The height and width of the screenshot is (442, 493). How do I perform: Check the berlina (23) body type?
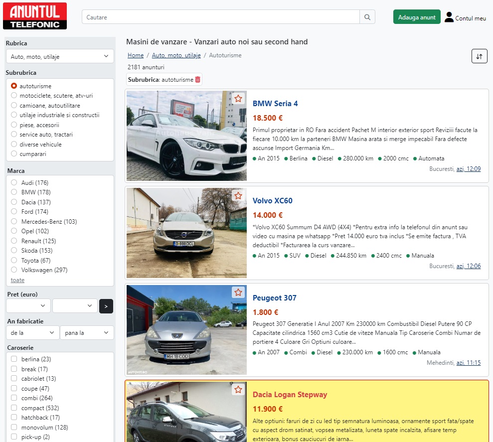14,359
